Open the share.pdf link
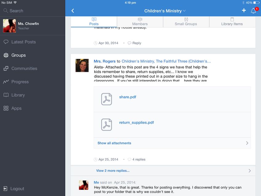This screenshot has width=261, height=196. [x=128, y=97]
